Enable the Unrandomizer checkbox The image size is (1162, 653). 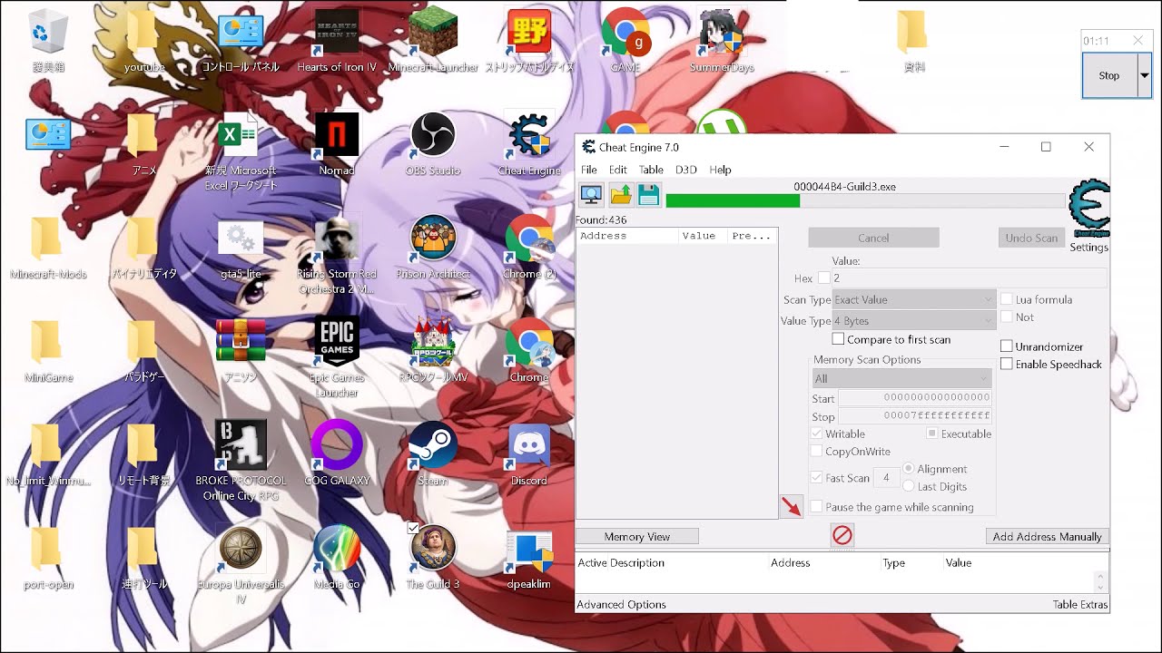coord(1007,346)
